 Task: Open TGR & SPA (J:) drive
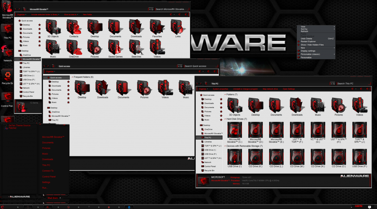point(360,132)
